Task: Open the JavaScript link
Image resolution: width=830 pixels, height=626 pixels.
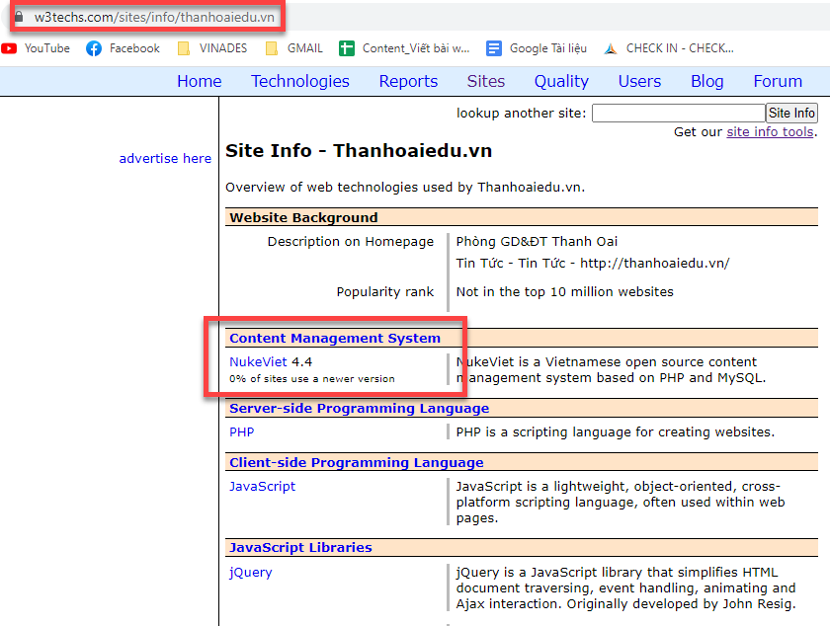Action: tap(262, 487)
